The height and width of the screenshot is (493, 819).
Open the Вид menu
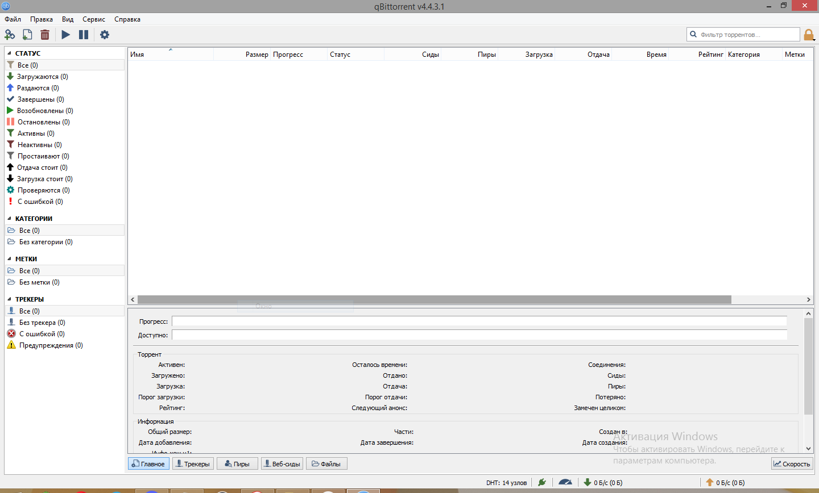(x=68, y=19)
